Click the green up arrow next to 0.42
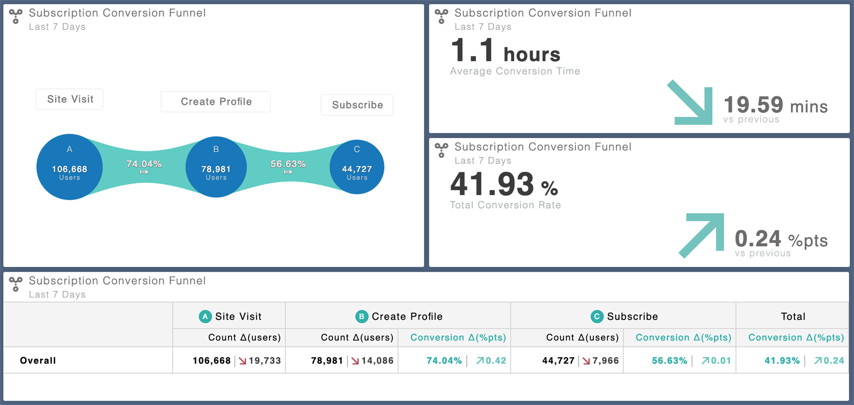This screenshot has height=405, width=854. click(x=480, y=361)
